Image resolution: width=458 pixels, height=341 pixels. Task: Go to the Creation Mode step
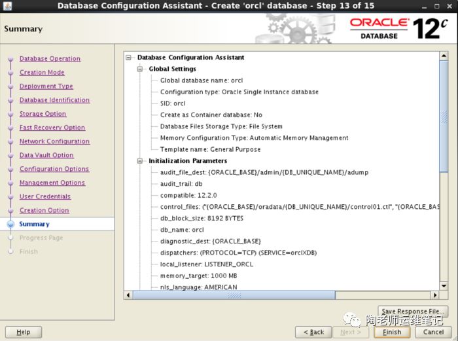point(42,73)
